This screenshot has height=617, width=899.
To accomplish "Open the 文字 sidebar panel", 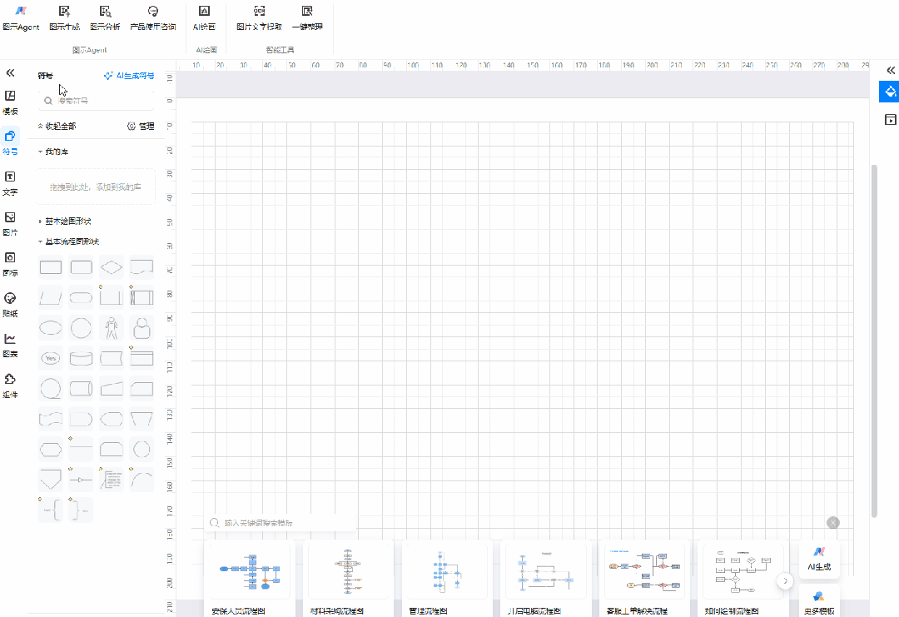I will 10,182.
